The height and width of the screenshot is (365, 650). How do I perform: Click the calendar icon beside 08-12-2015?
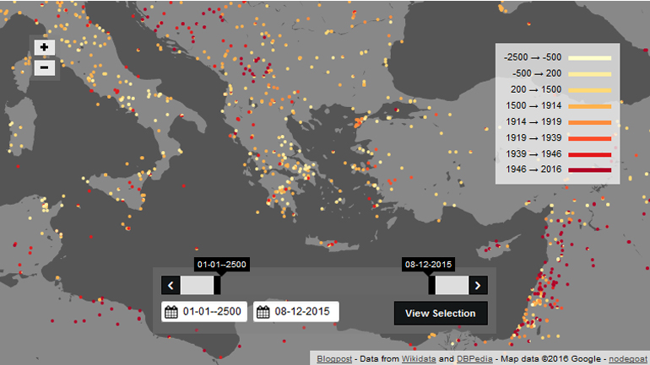point(263,312)
